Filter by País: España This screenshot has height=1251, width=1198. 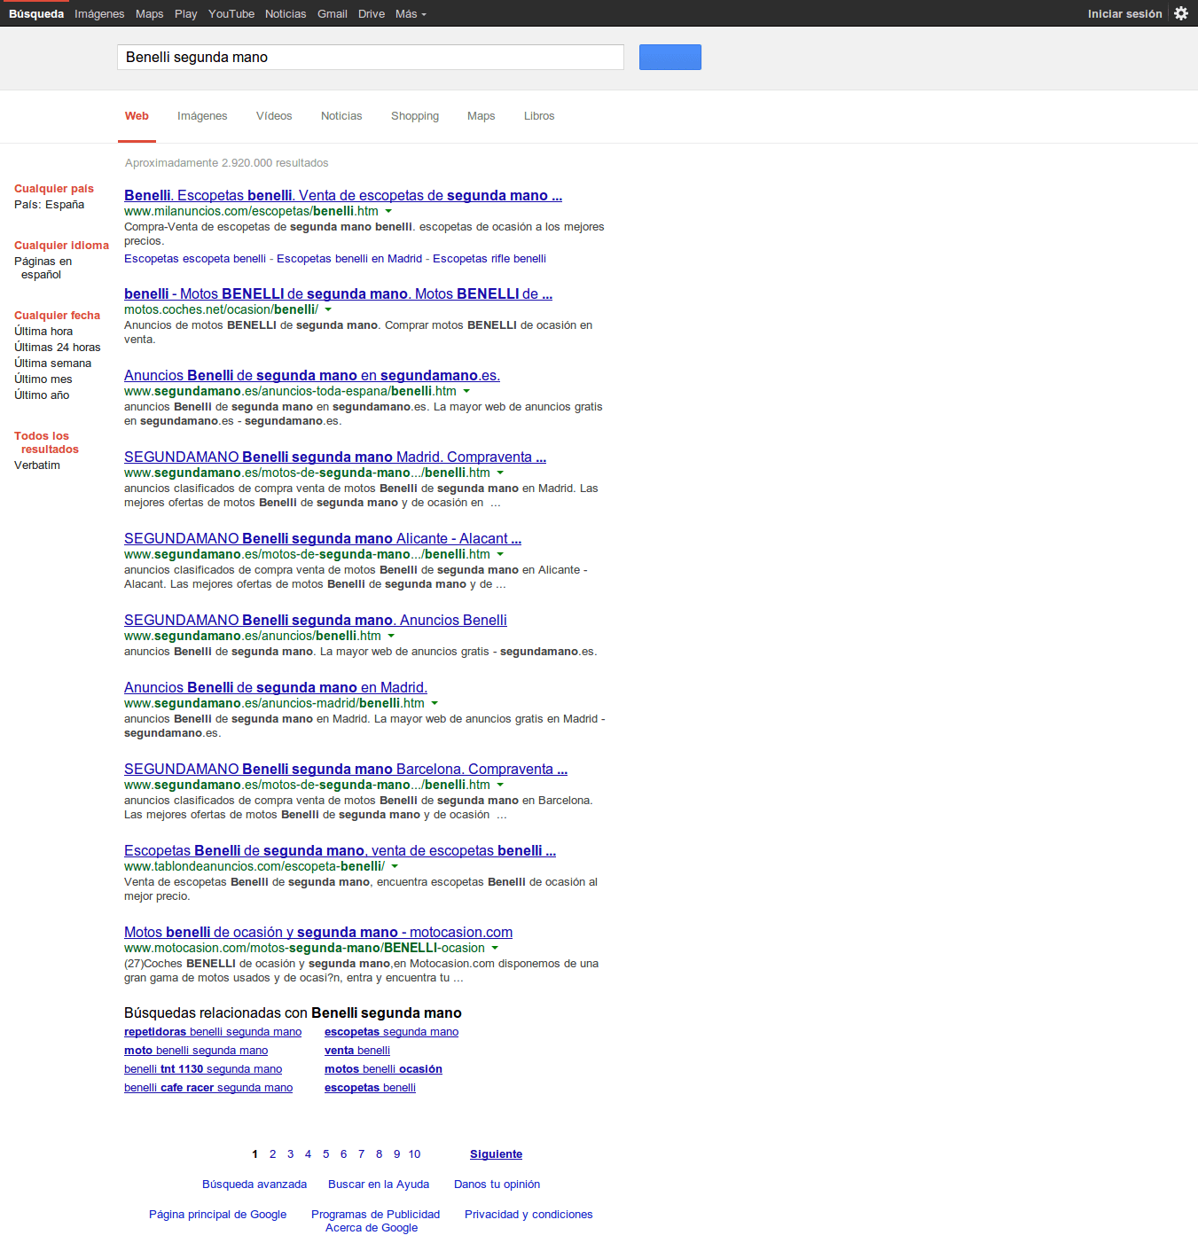pos(50,205)
